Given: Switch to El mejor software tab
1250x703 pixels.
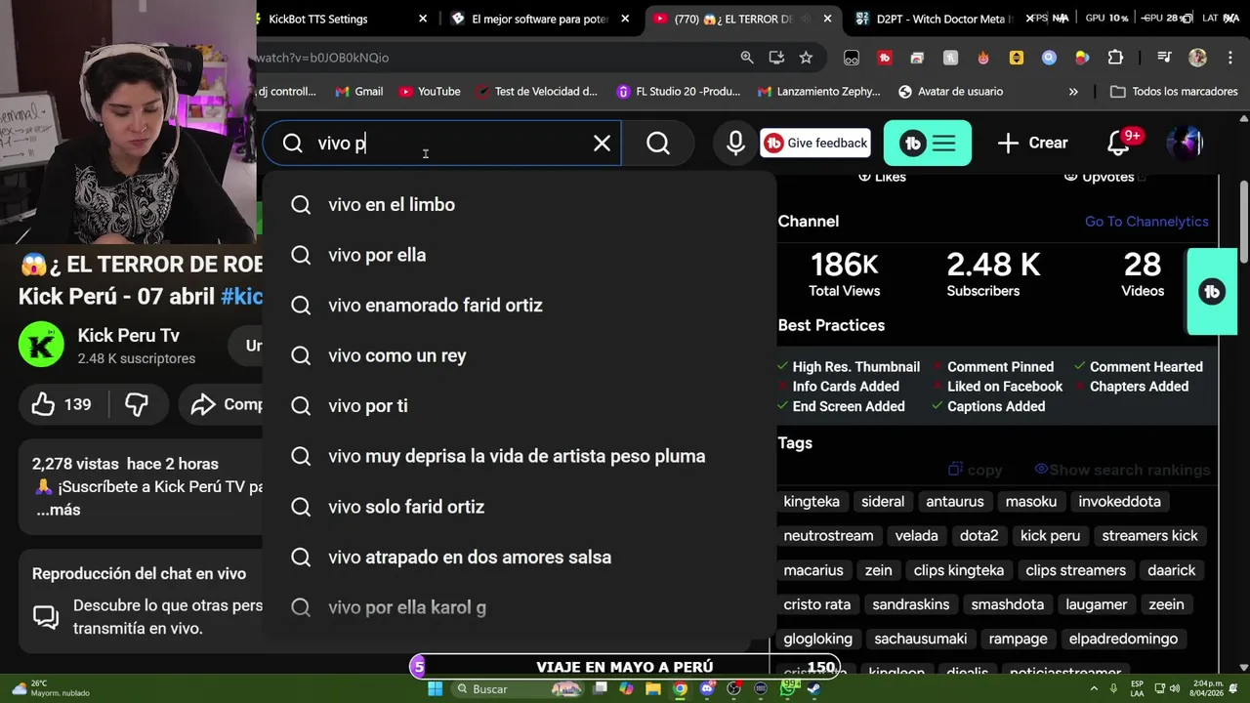Looking at the screenshot, I should [540, 19].
